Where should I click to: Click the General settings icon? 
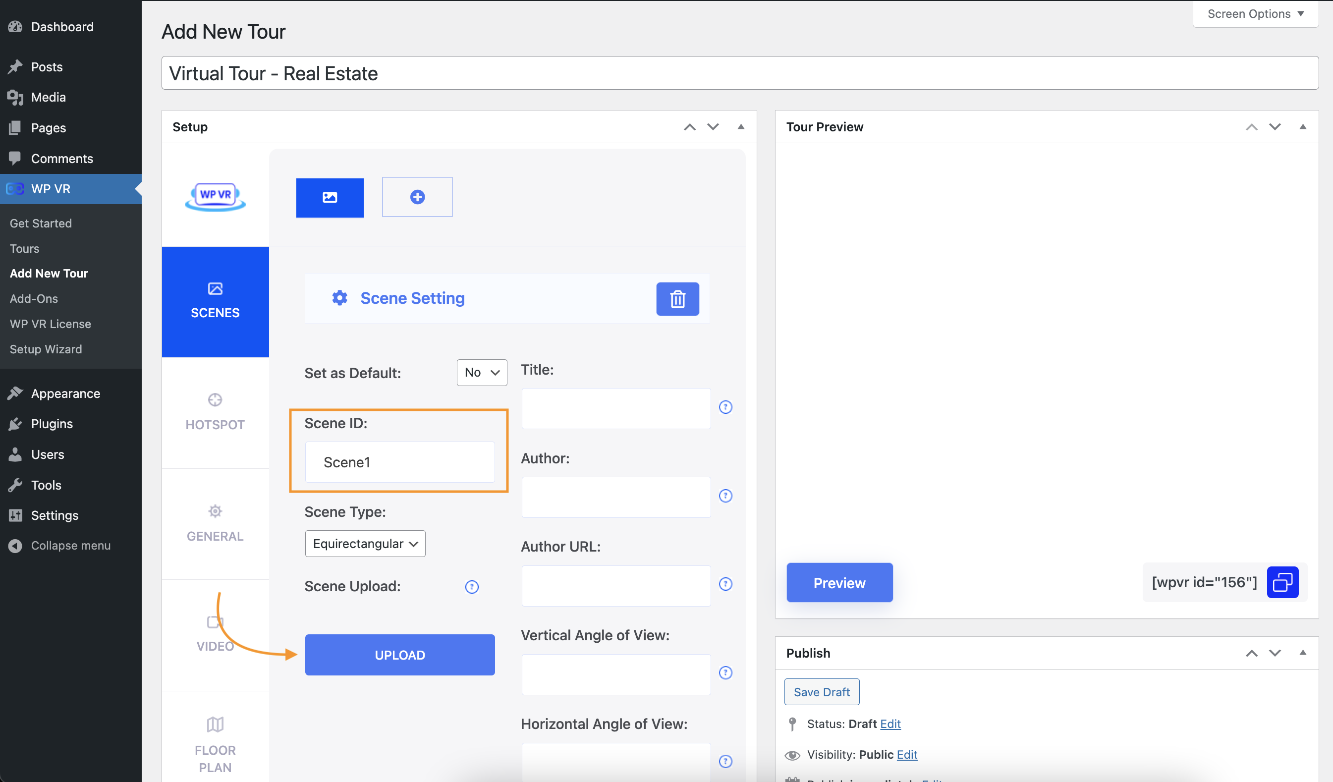click(x=215, y=511)
